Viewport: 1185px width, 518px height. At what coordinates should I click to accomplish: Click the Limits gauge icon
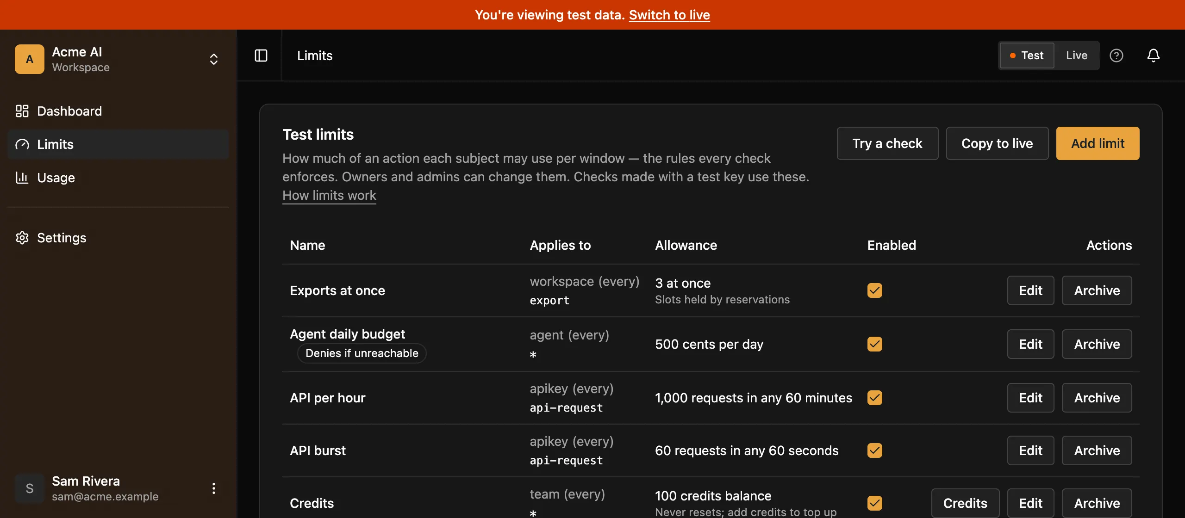click(22, 144)
